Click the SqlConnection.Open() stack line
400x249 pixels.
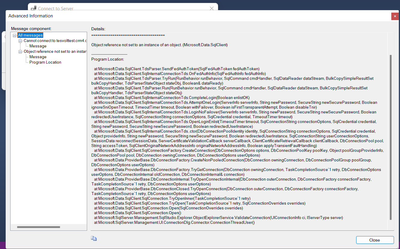(x=138, y=213)
